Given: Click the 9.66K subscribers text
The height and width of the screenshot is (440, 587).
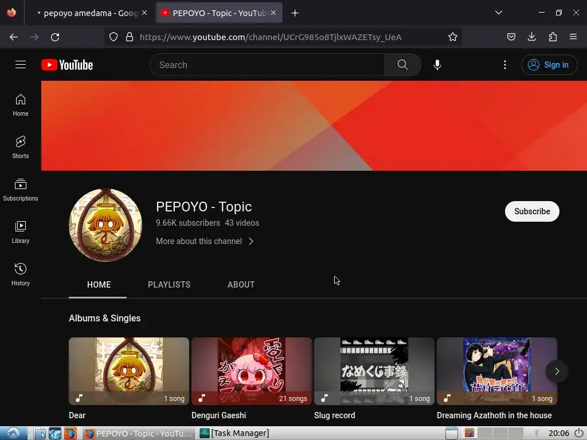Looking at the screenshot, I should pos(188,223).
